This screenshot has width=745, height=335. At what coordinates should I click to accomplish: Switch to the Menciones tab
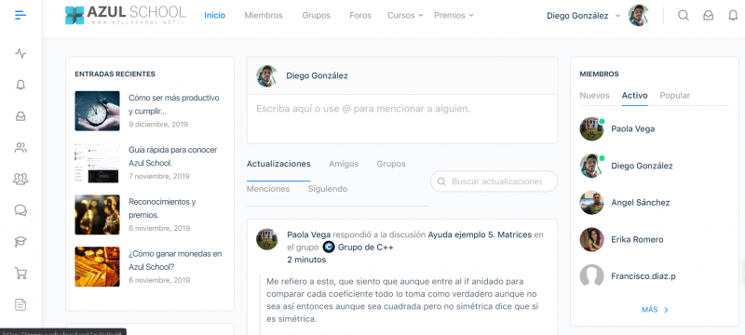click(x=268, y=189)
